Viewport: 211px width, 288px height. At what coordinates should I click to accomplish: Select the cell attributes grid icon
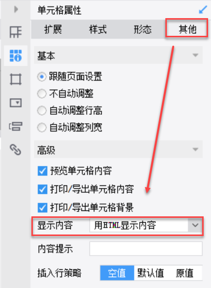[16, 55]
